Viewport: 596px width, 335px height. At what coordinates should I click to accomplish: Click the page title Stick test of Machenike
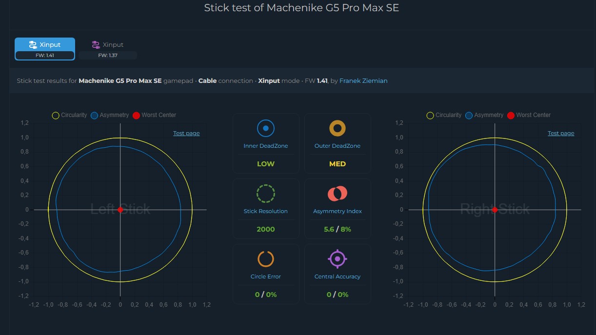pos(301,8)
